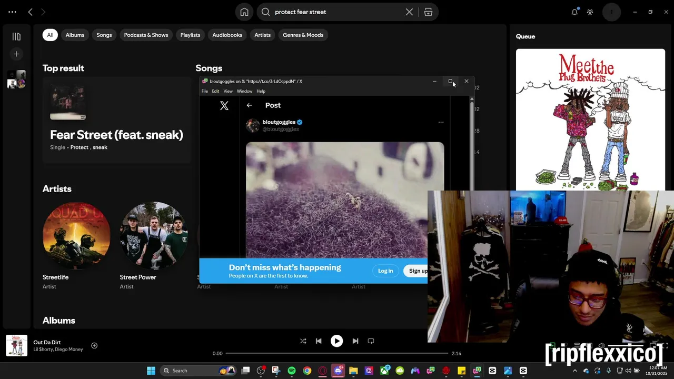Screen dimensions: 674x379
Task: Show hidden system tray icons
Action: 575,371
